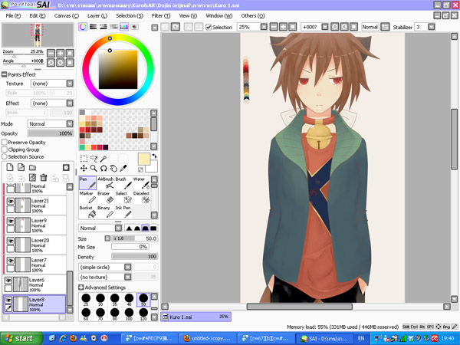
Task: Select the Marker tool
Action: 87,198
